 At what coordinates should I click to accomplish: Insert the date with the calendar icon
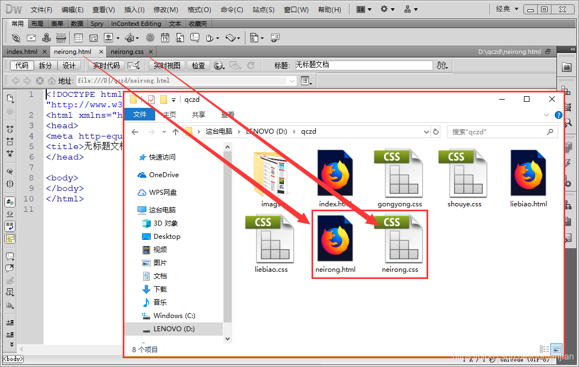[165, 37]
